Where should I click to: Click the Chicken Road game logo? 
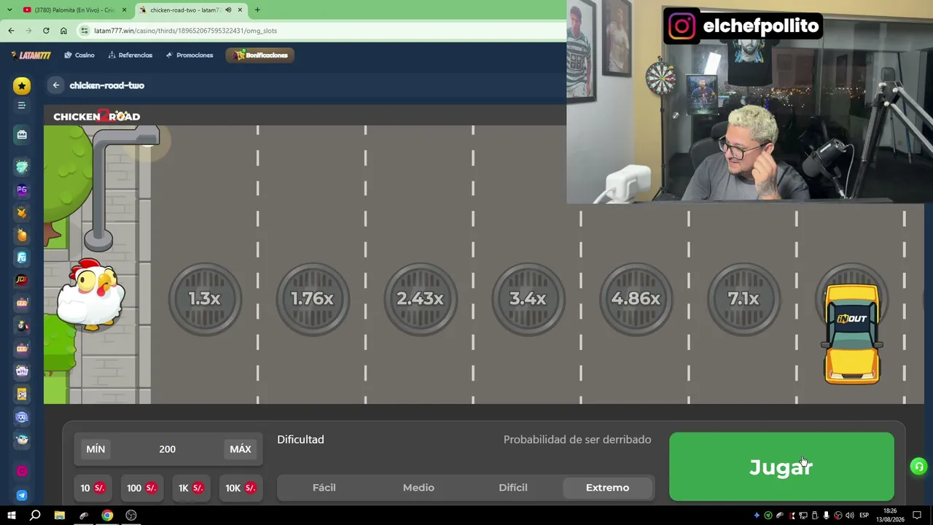coord(96,116)
